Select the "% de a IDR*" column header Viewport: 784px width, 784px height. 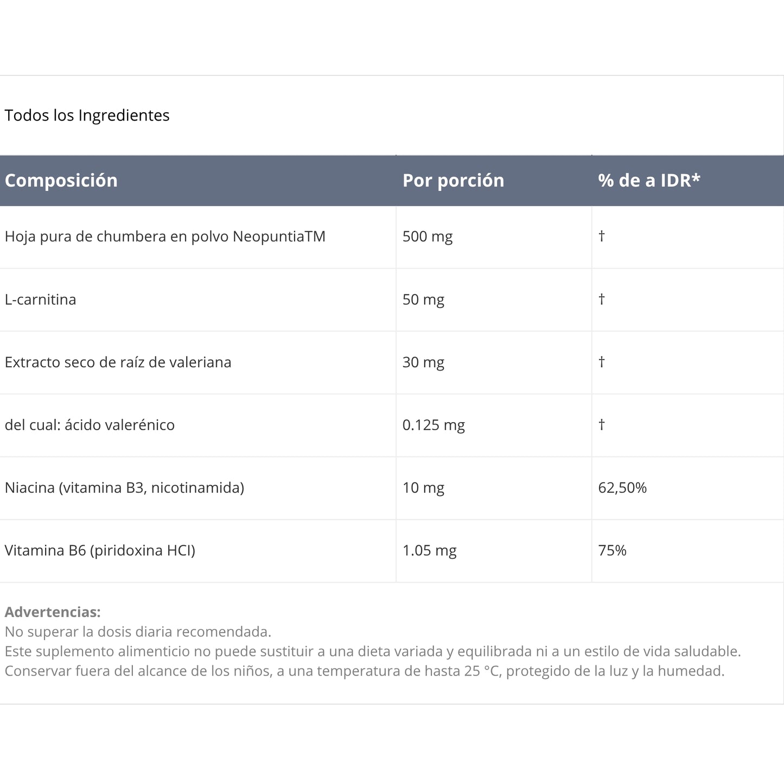(x=649, y=181)
